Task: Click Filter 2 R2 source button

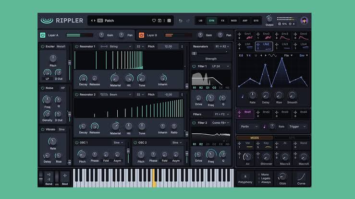Action: pos(201,144)
